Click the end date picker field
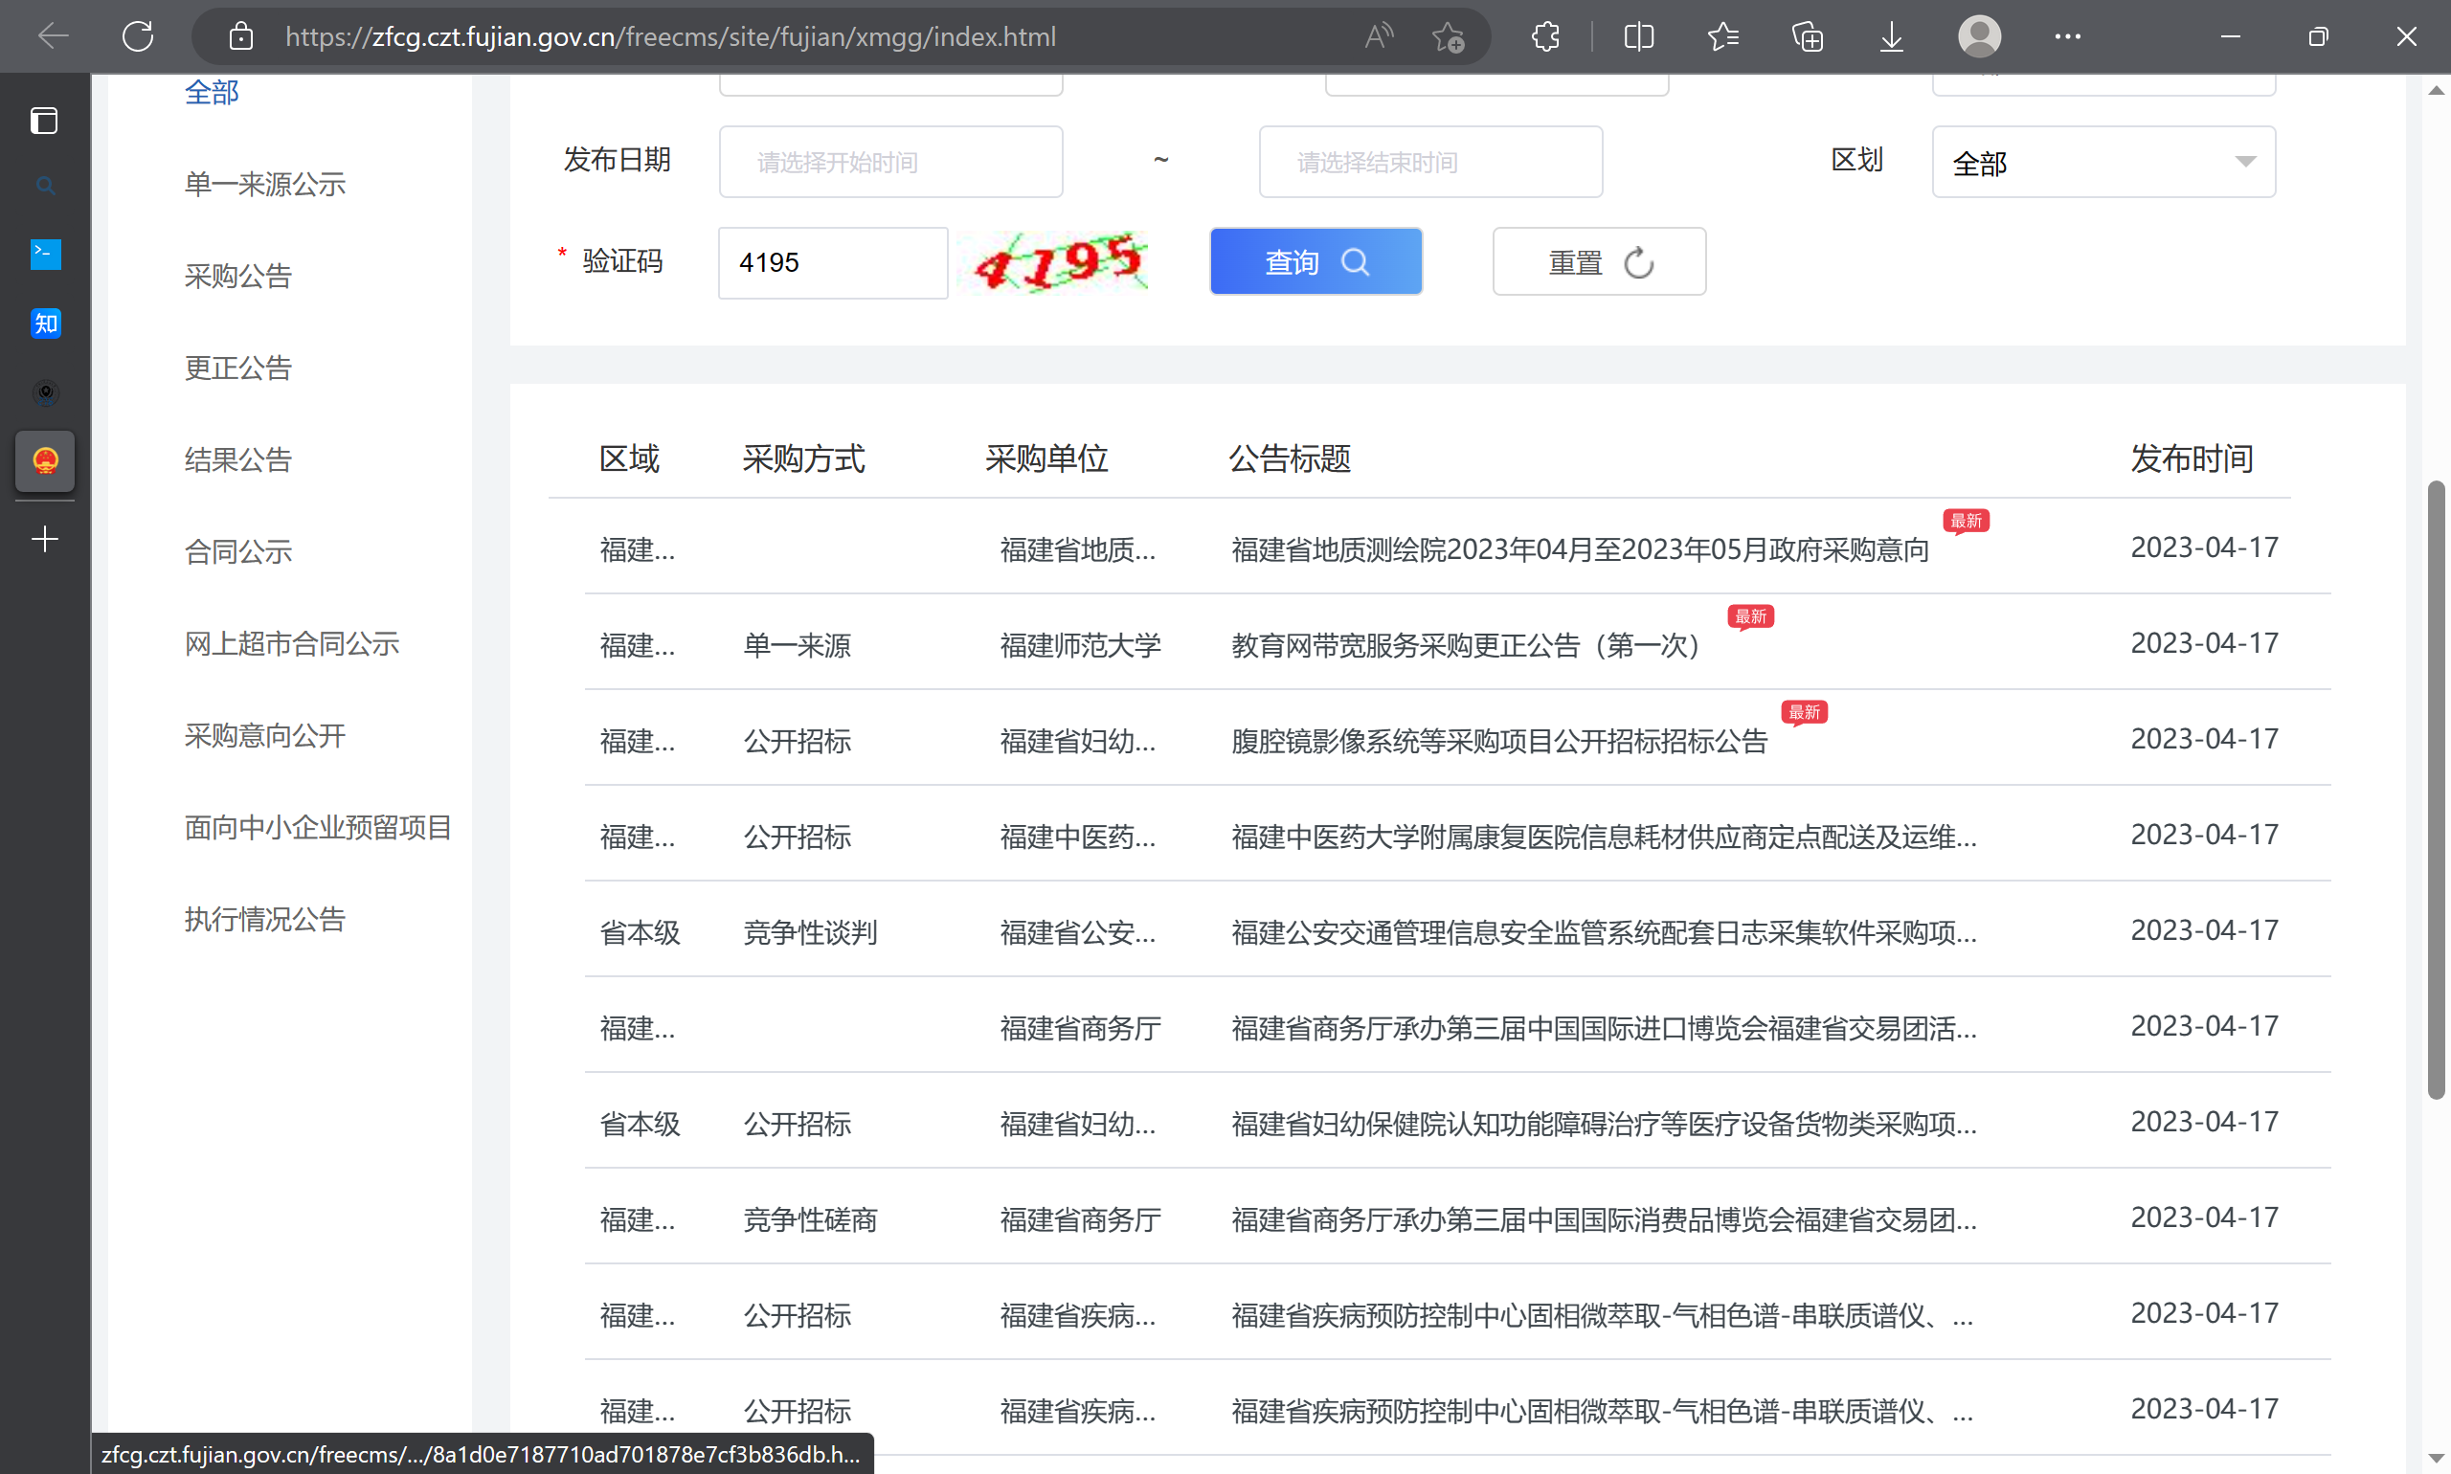2451x1474 pixels. [x=1430, y=162]
